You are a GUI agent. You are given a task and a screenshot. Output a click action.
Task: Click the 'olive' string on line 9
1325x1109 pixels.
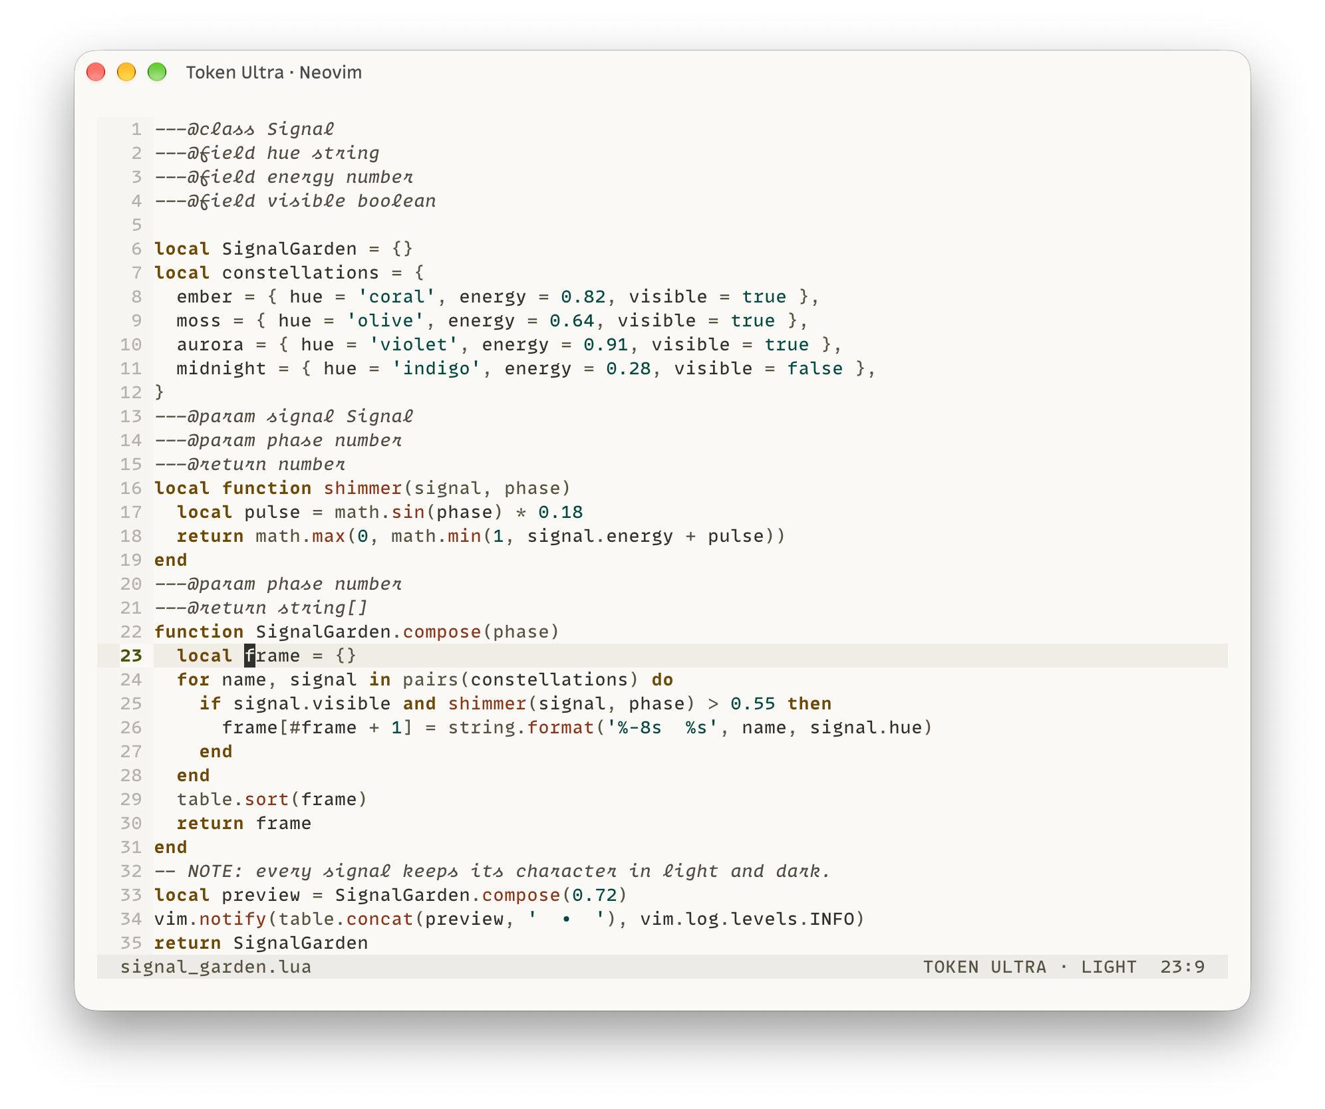coord(386,320)
